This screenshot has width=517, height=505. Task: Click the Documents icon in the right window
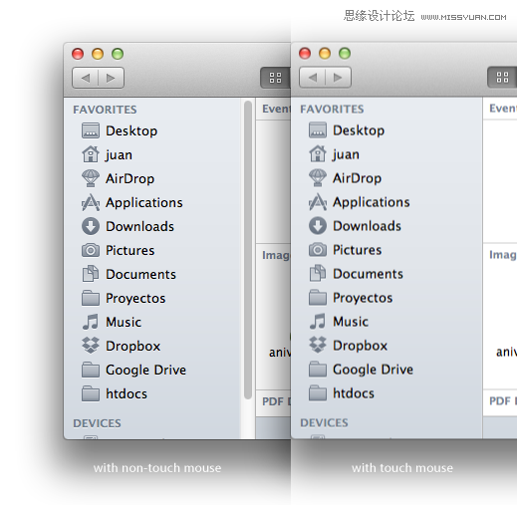click(x=318, y=273)
